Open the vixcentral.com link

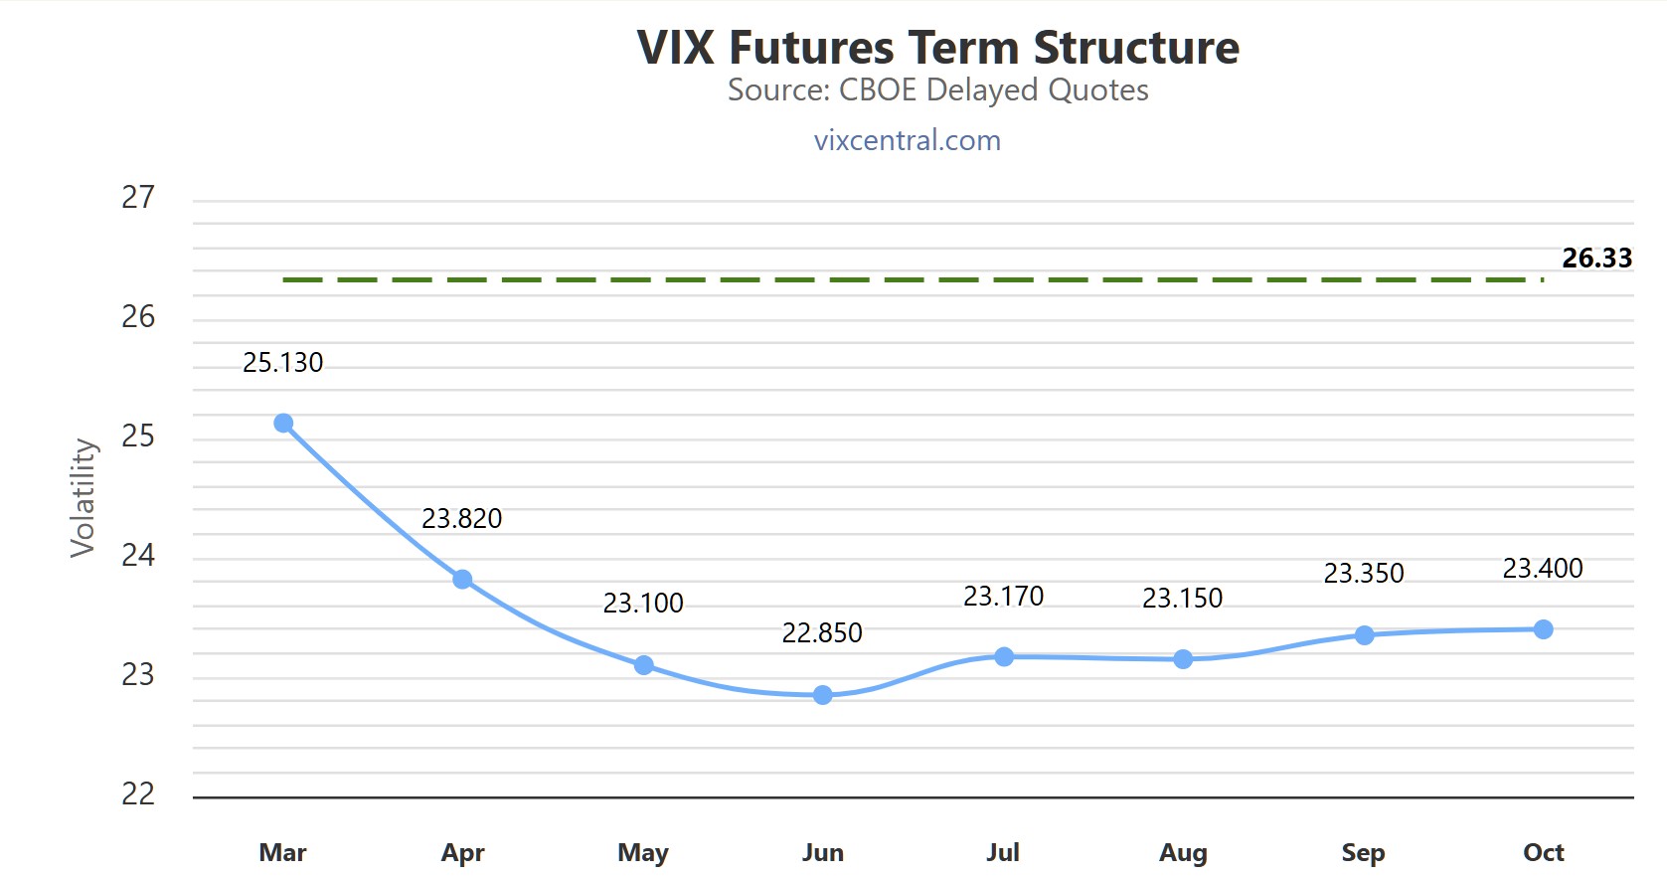pyautogui.click(x=907, y=140)
